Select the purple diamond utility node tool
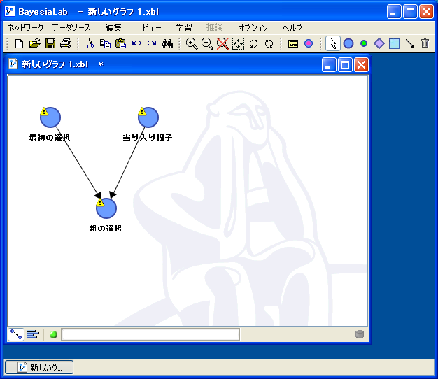The width and height of the screenshot is (438, 379). pyautogui.click(x=379, y=43)
